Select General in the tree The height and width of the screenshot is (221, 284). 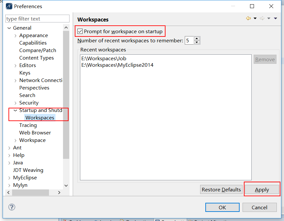22,28
